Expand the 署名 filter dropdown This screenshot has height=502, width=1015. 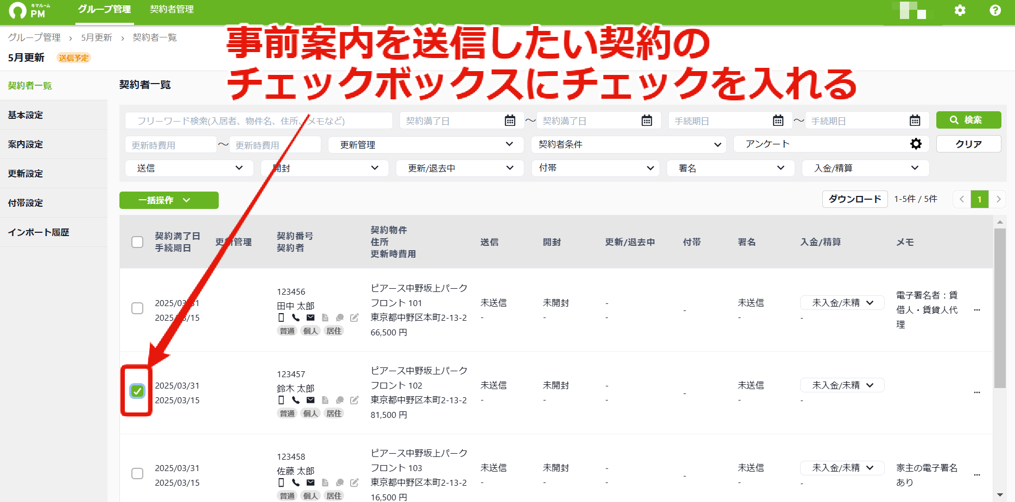[731, 168]
